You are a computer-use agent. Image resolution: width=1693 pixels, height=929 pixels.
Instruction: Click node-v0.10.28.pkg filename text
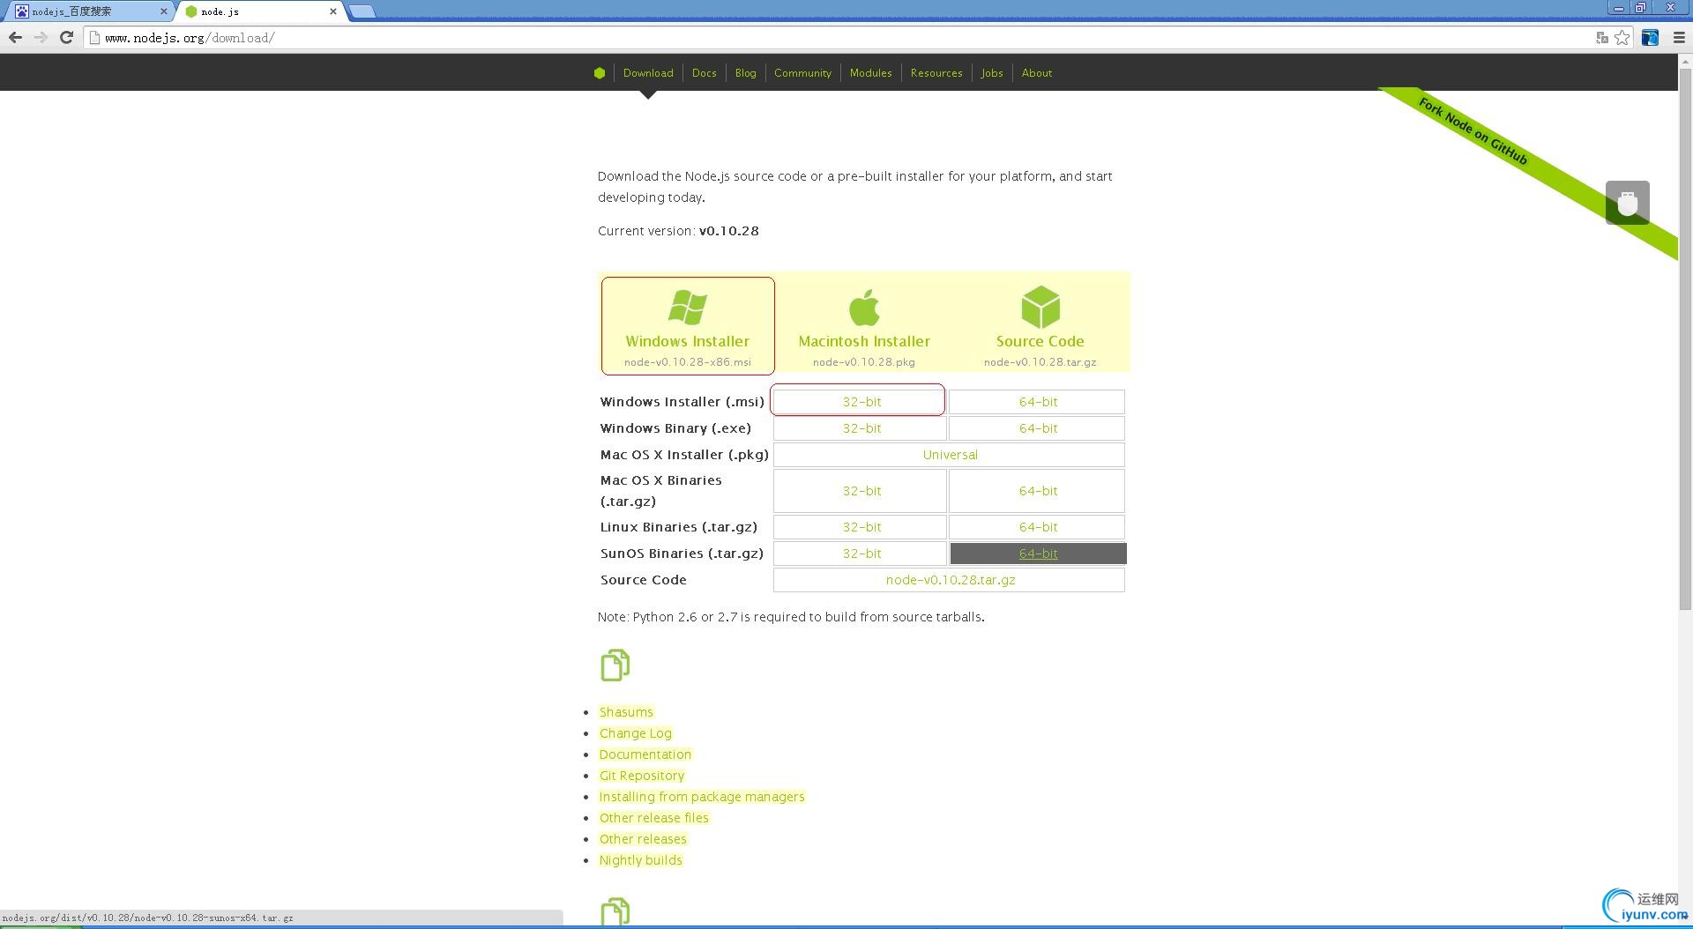click(x=864, y=362)
